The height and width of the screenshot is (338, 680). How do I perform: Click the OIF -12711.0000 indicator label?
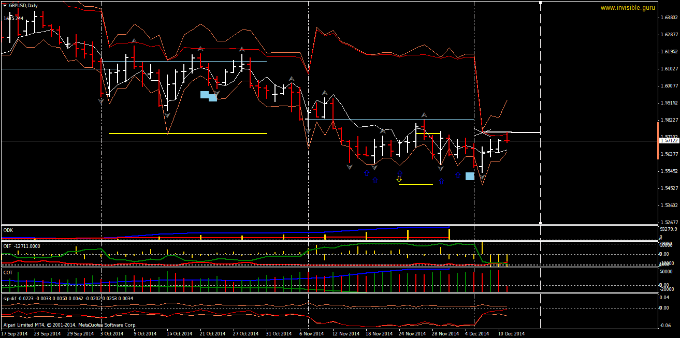pos(22,246)
